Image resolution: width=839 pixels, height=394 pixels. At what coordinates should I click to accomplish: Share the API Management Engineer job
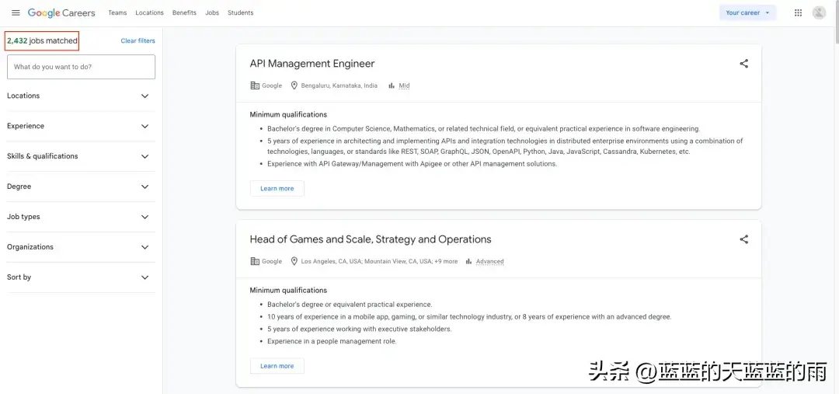[x=743, y=64]
